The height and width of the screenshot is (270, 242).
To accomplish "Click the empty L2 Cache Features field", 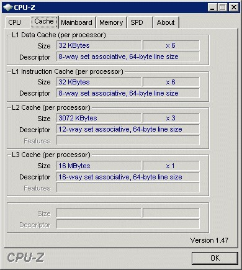I will tap(128, 140).
